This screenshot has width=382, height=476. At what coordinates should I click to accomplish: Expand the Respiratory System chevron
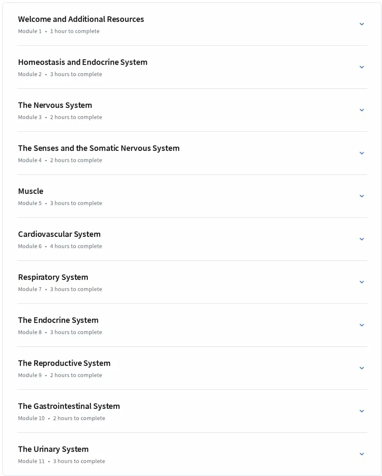pos(361,282)
